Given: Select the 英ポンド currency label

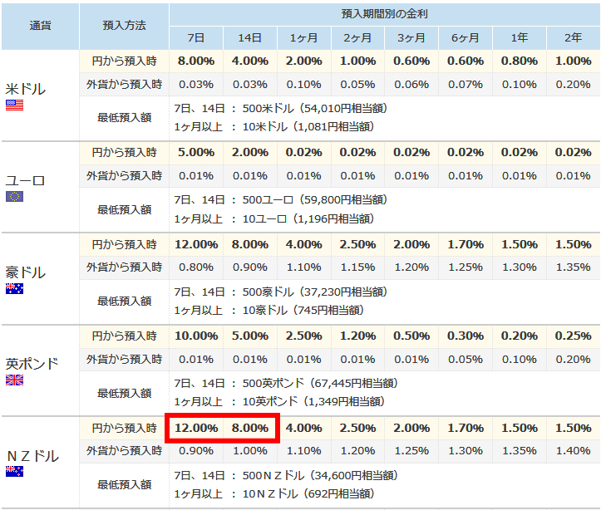Looking at the screenshot, I should 32,364.
